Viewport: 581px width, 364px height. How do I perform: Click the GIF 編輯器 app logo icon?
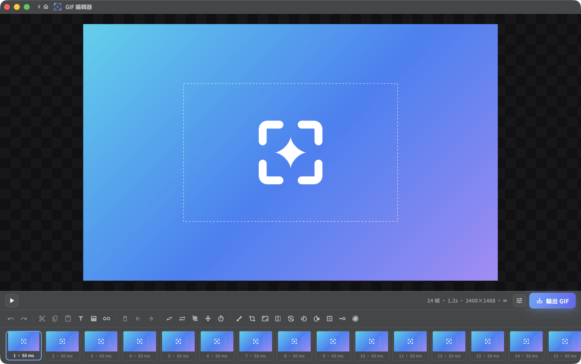[57, 7]
